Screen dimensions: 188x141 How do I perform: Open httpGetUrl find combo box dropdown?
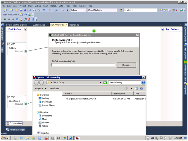tap(156, 10)
